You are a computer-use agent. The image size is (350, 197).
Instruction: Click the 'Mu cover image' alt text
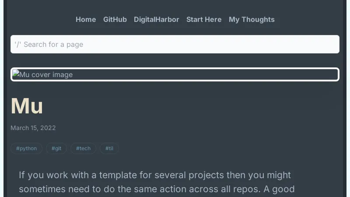pos(46,75)
